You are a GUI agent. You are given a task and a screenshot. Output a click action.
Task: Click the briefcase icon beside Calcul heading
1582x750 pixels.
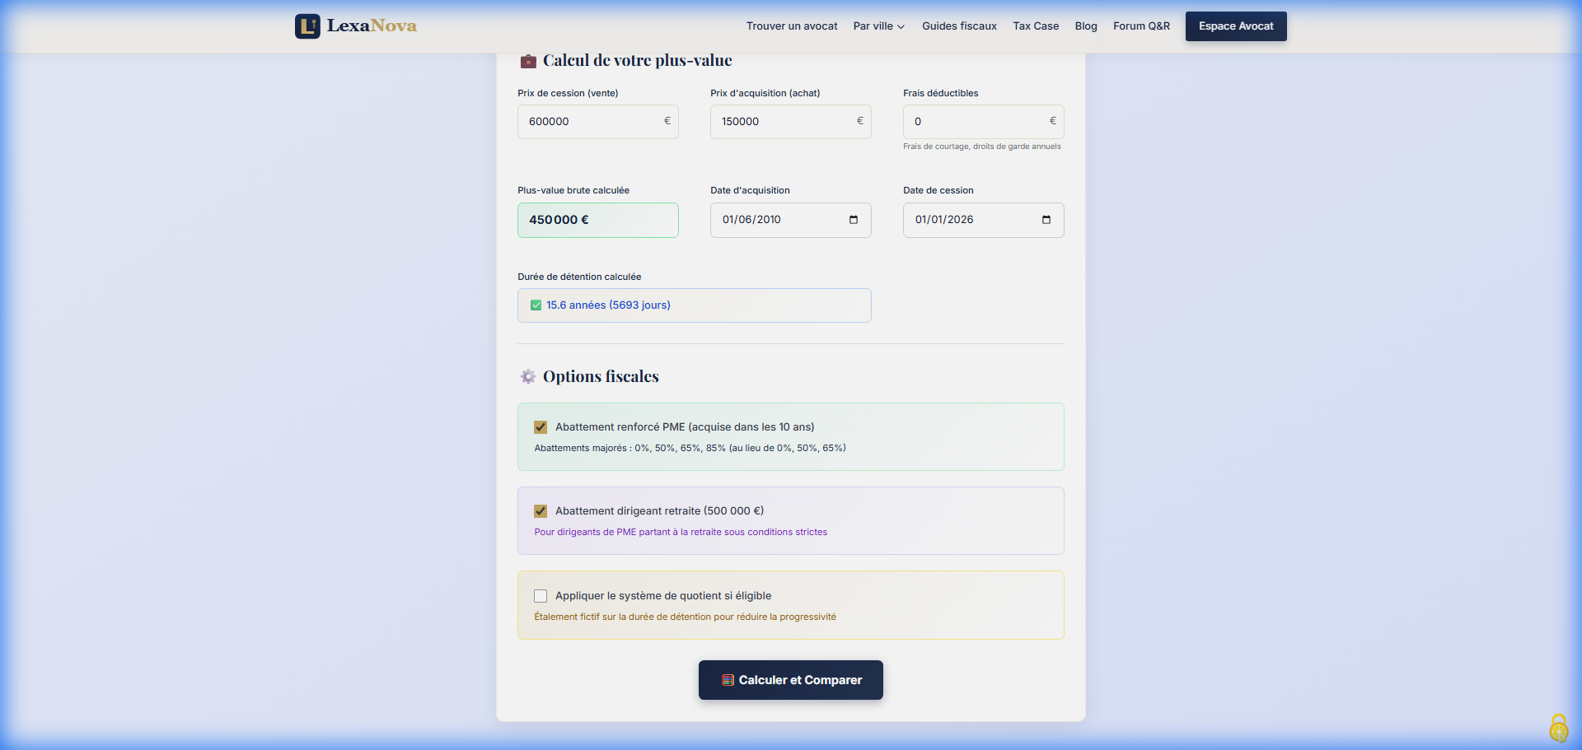(x=528, y=61)
